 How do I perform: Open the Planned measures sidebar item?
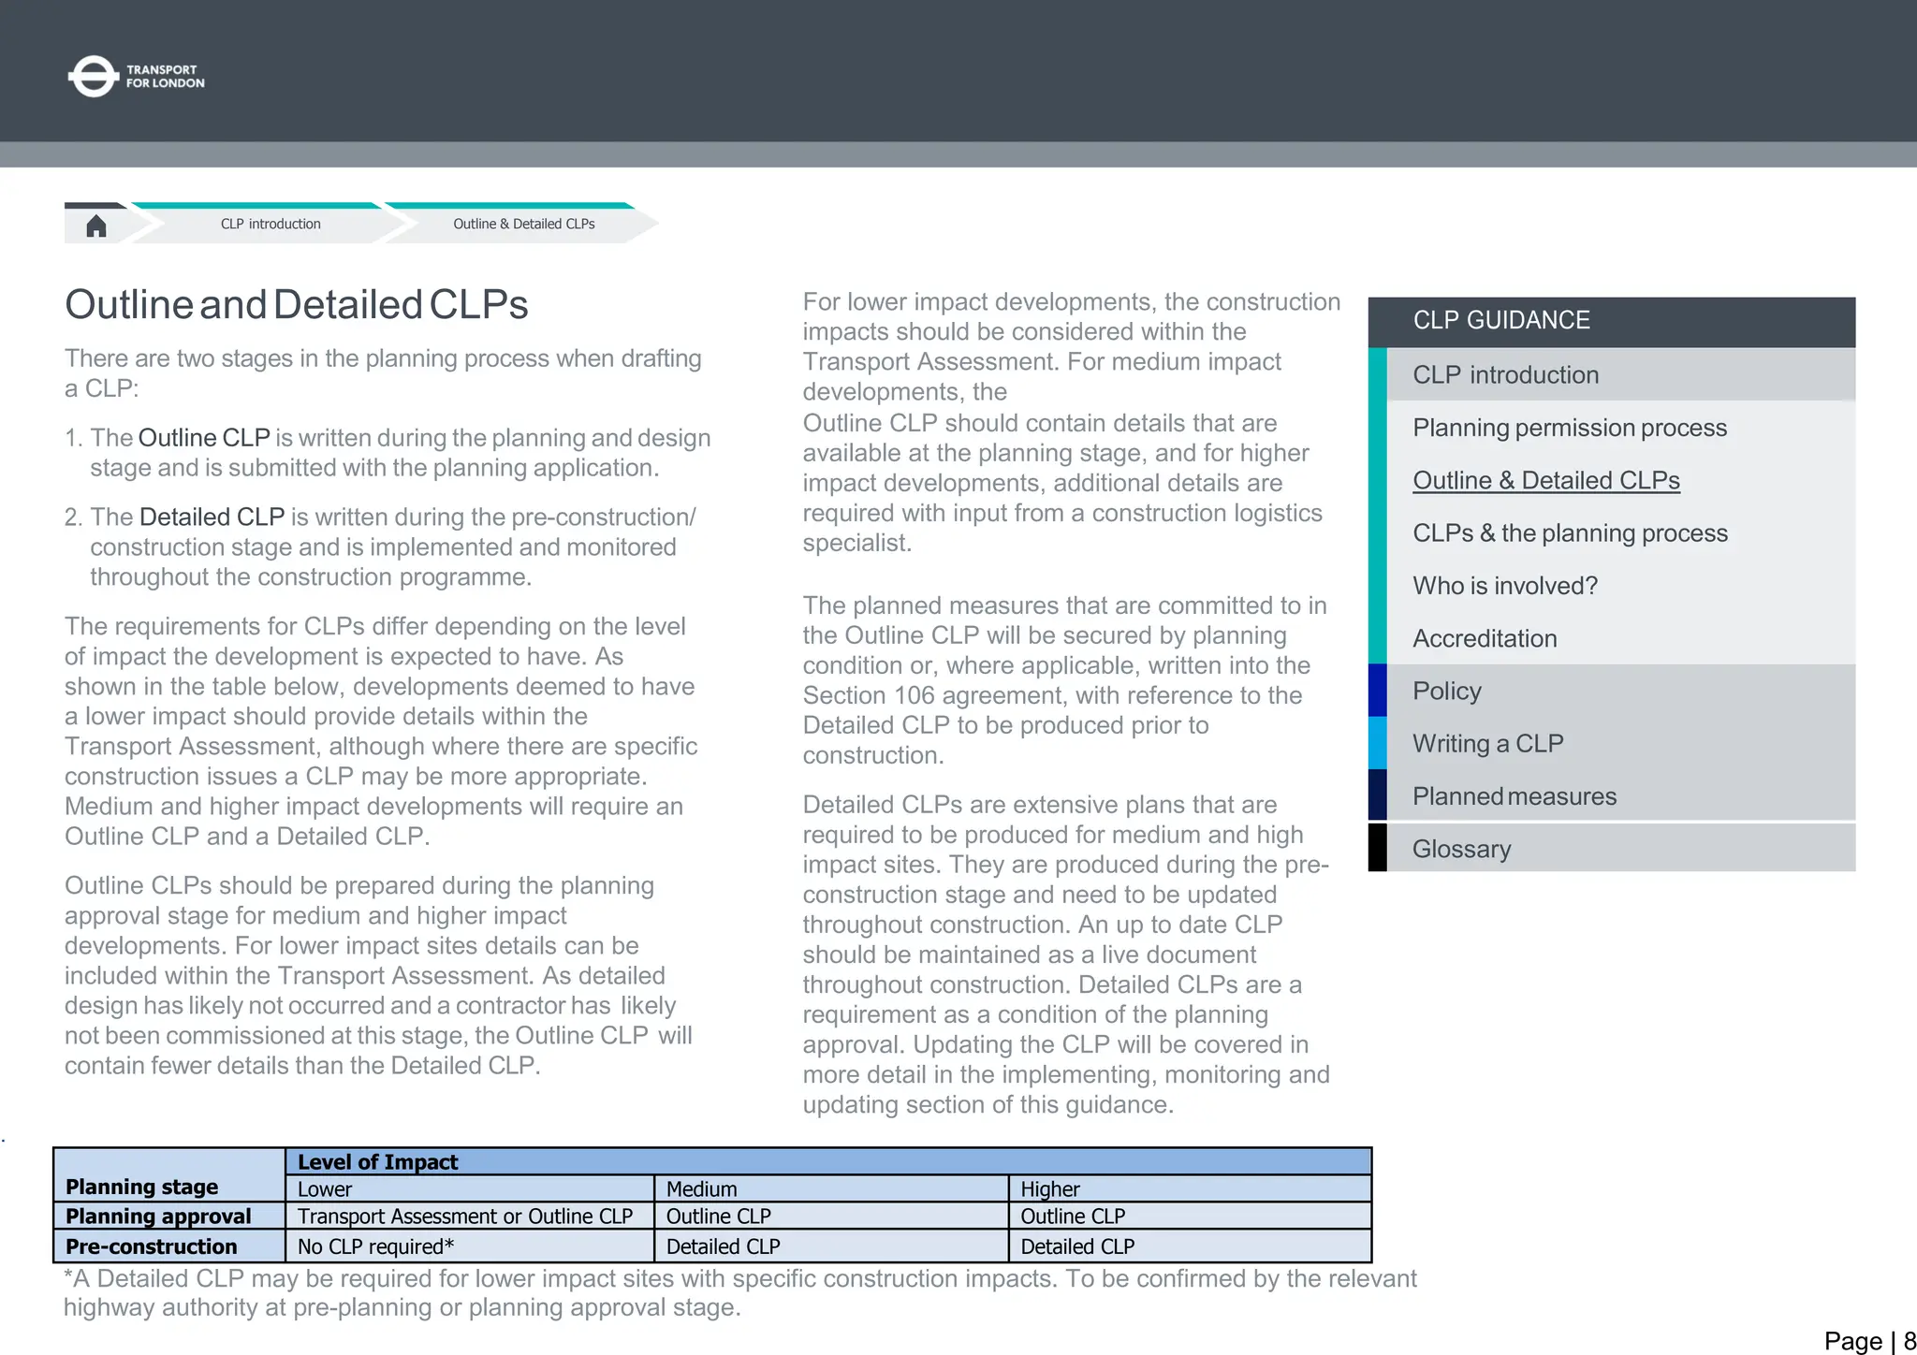tap(1514, 796)
